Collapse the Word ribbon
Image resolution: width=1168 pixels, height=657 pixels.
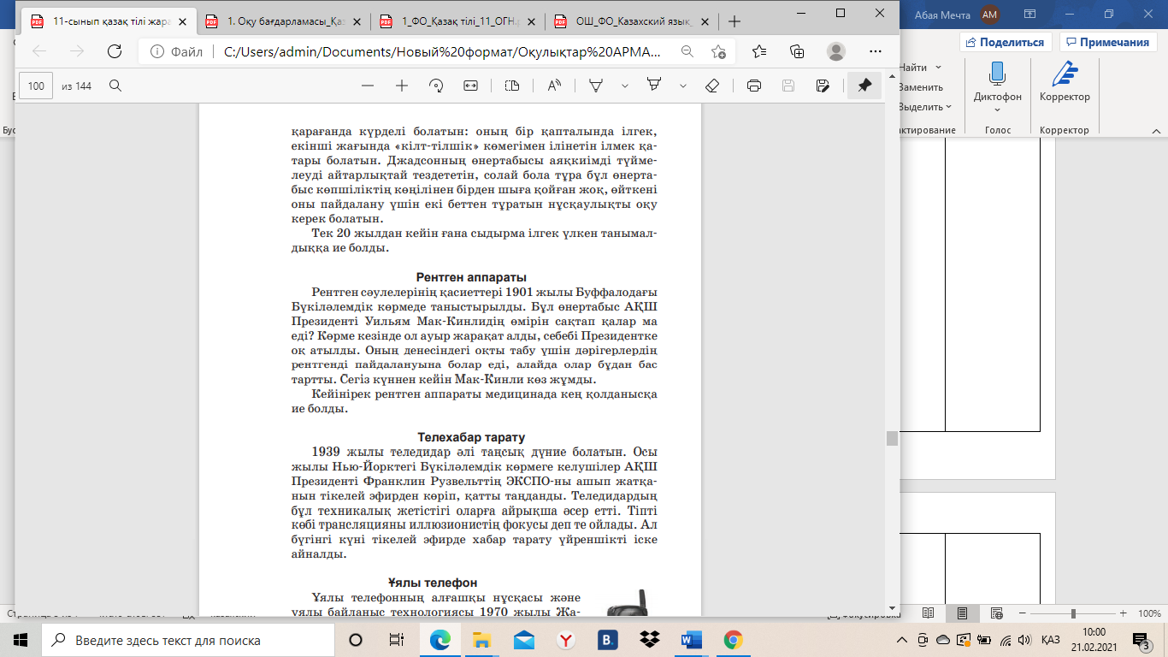point(1156,131)
